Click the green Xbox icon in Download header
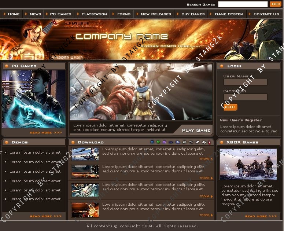Viewport: 284px width, 231px height. pyautogui.click(x=158, y=142)
